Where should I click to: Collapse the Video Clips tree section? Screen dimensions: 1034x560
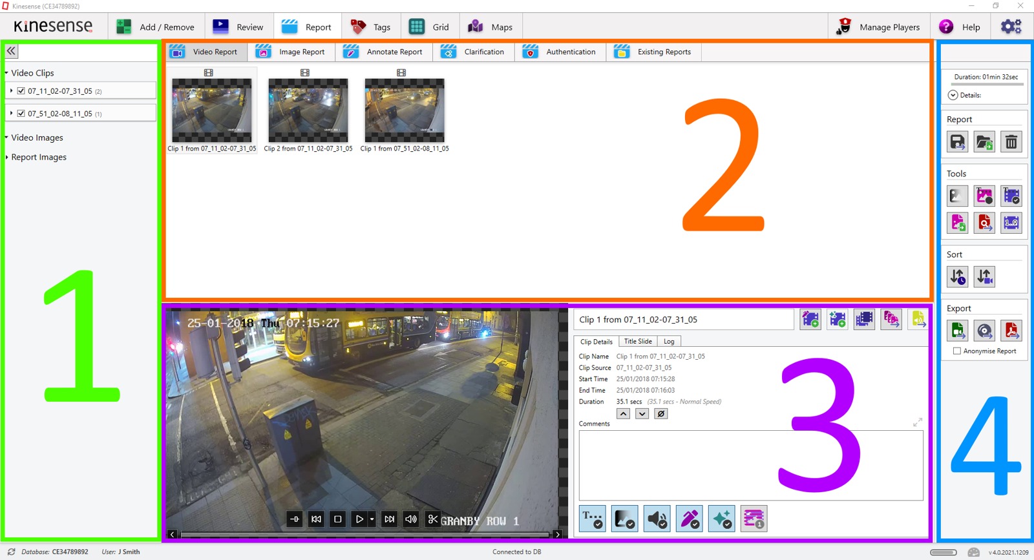click(6, 73)
